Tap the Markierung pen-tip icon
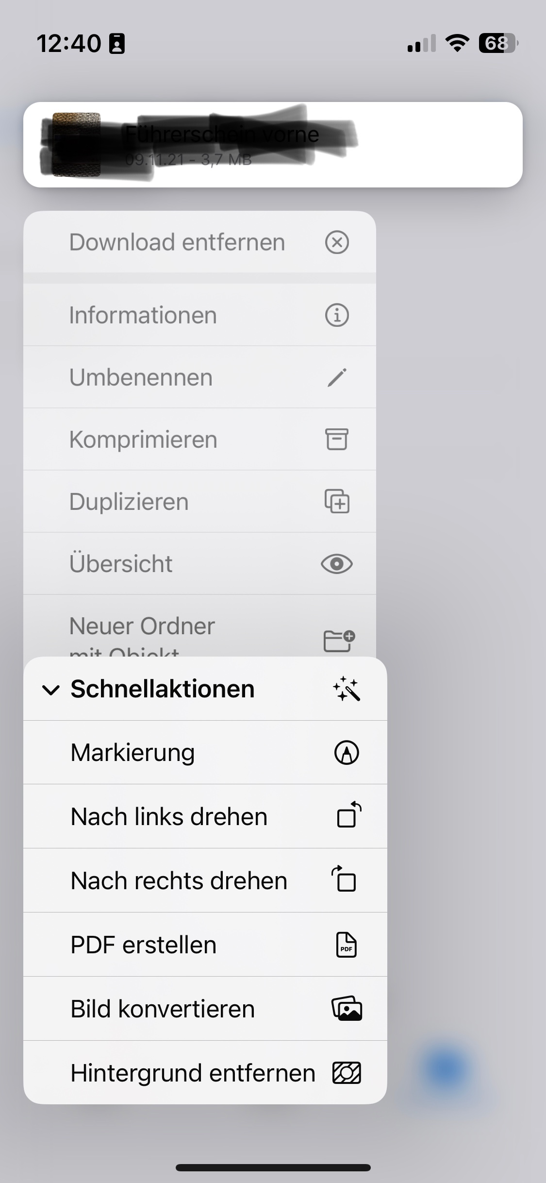546x1183 pixels. pyautogui.click(x=347, y=753)
